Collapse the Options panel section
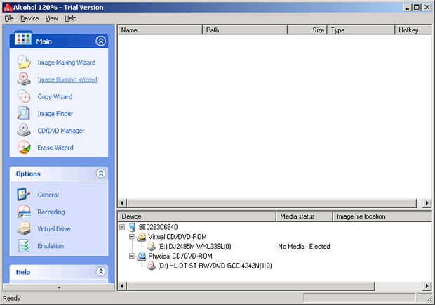The image size is (435, 305). (x=101, y=174)
